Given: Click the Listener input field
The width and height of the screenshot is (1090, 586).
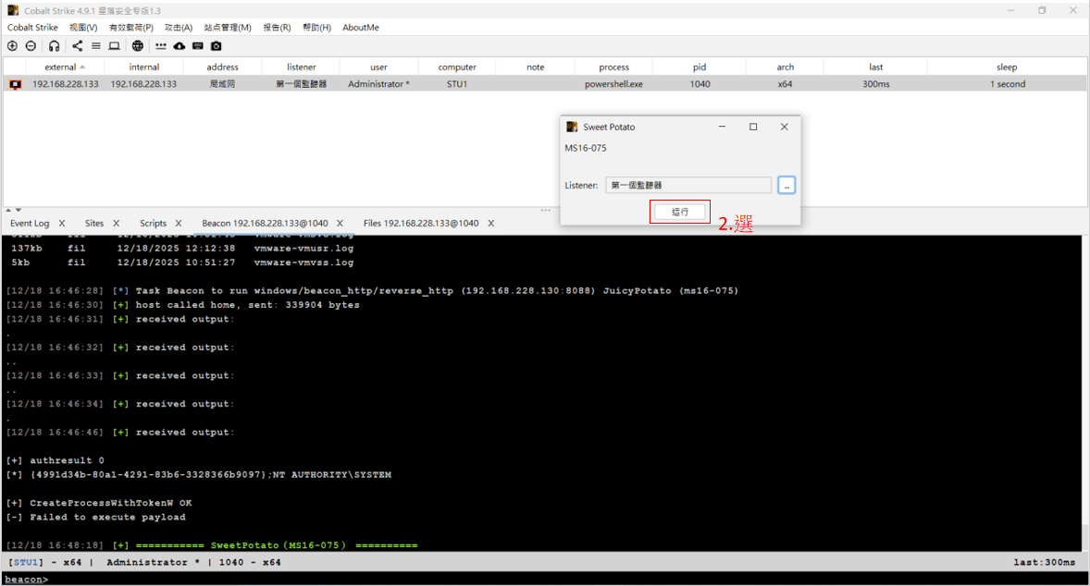Looking at the screenshot, I should pos(688,186).
